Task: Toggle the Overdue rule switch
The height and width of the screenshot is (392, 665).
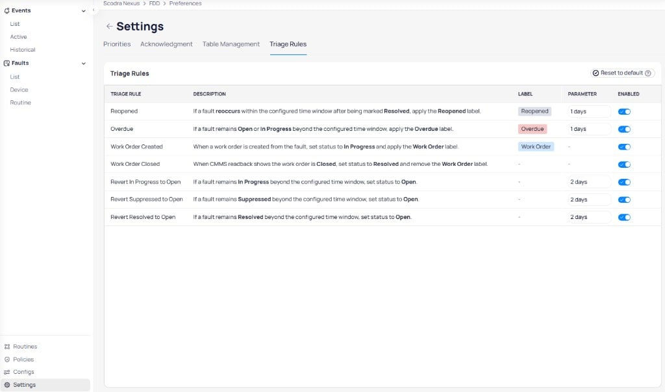Action: [624, 129]
